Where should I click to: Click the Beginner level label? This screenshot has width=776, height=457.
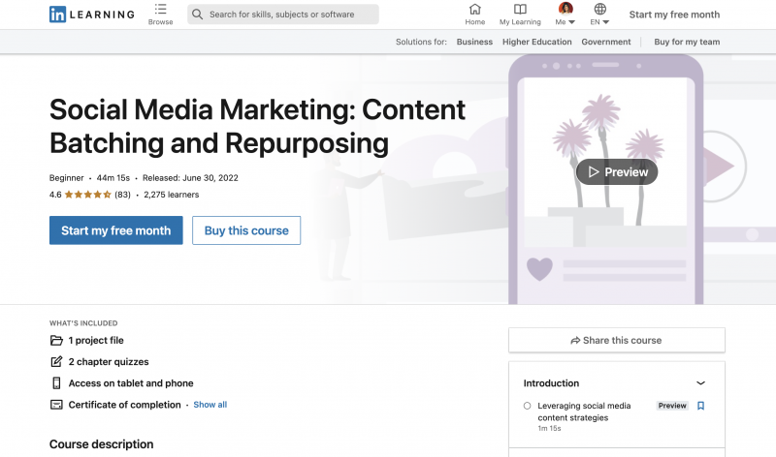coord(66,178)
